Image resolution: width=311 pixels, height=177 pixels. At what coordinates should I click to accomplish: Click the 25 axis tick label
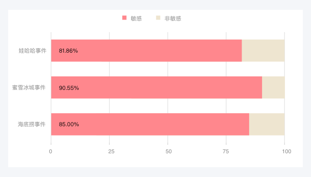coord(111,151)
